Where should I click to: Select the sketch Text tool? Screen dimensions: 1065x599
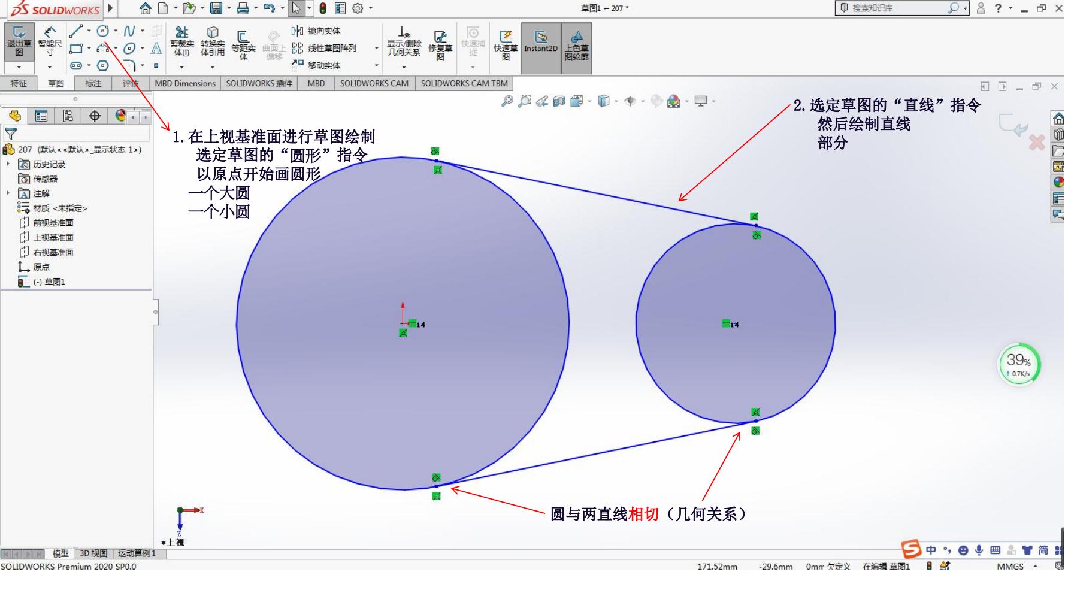point(156,49)
